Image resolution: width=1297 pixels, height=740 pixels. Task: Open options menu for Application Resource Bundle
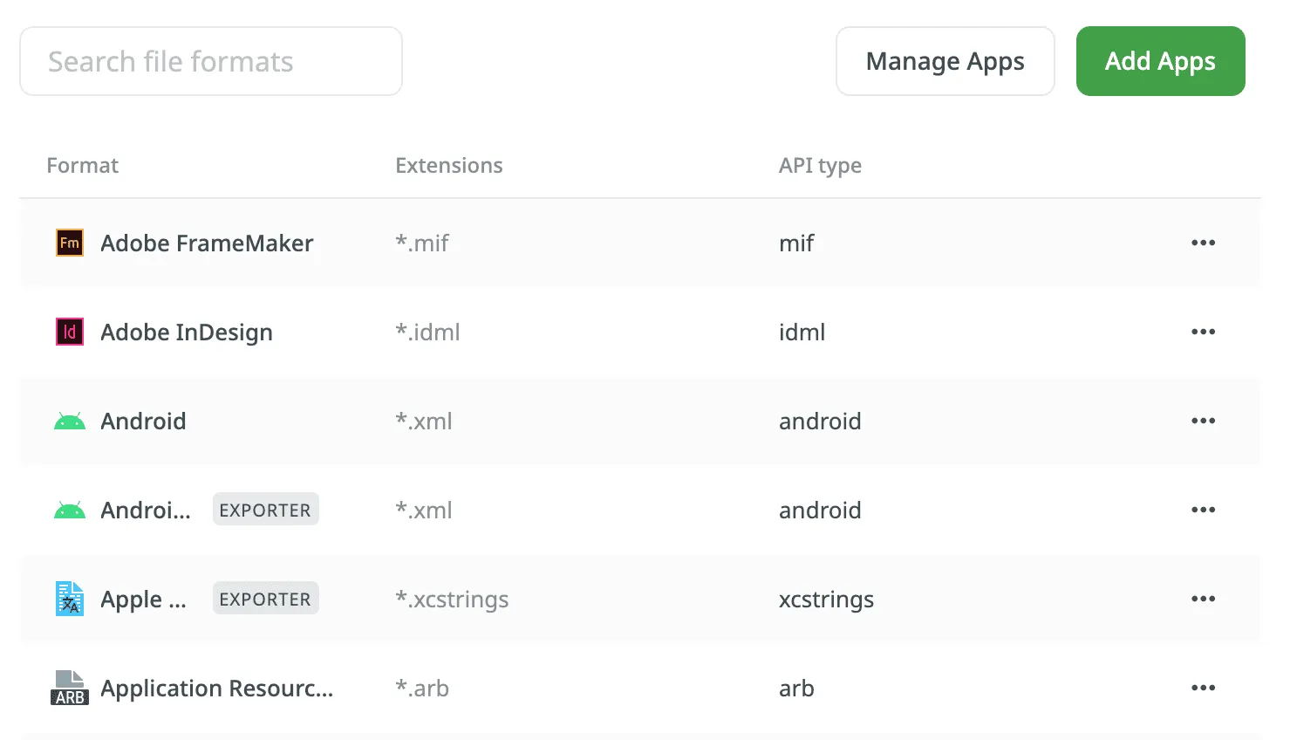pos(1204,688)
